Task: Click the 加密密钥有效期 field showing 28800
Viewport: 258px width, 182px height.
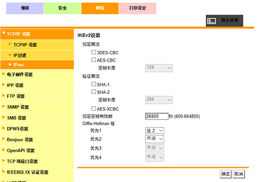Action: pyautogui.click(x=157, y=116)
